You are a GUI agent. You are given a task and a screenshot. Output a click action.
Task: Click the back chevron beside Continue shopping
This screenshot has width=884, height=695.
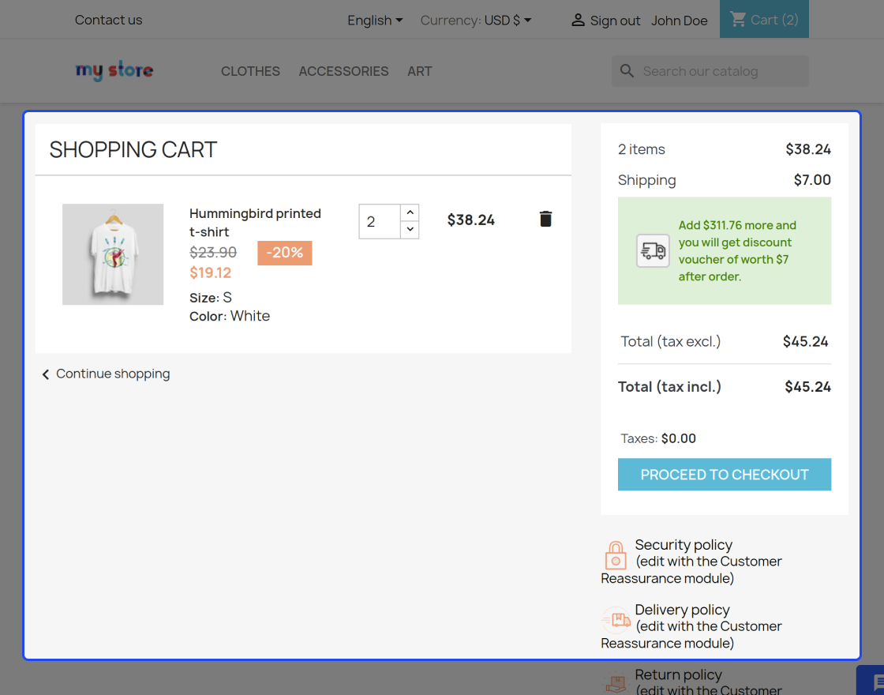click(x=46, y=374)
